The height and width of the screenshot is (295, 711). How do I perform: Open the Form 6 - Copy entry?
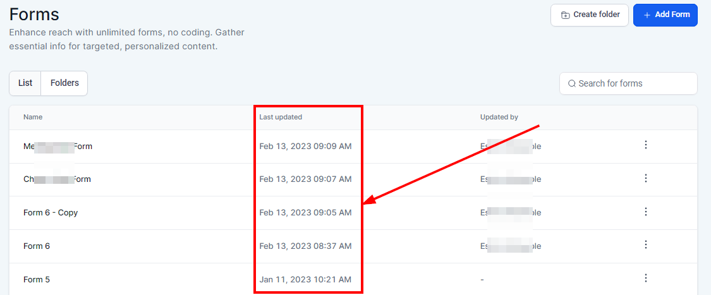click(x=51, y=213)
